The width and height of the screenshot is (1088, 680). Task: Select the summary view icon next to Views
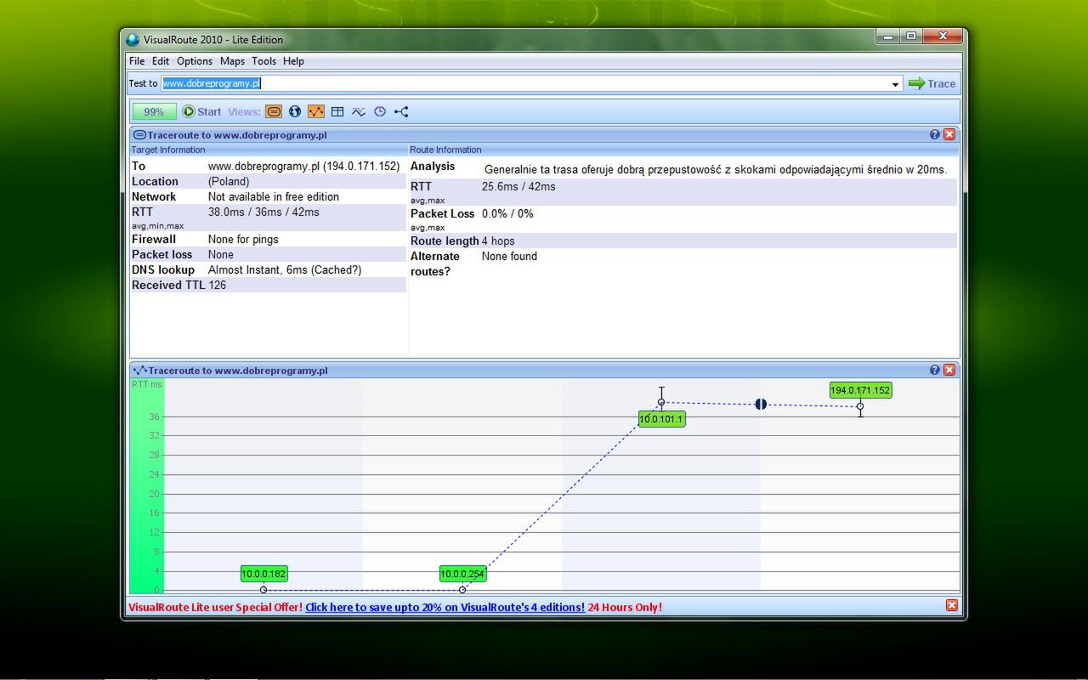(x=274, y=111)
